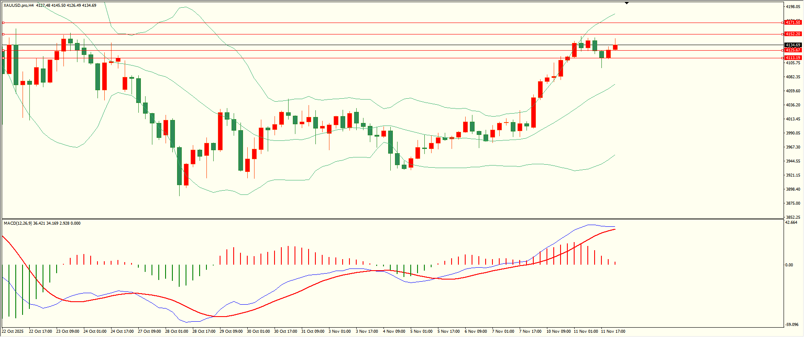Click left square handle of 4125.67 line
Image resolution: width=804 pixels, height=337 pixels.
(3, 50)
